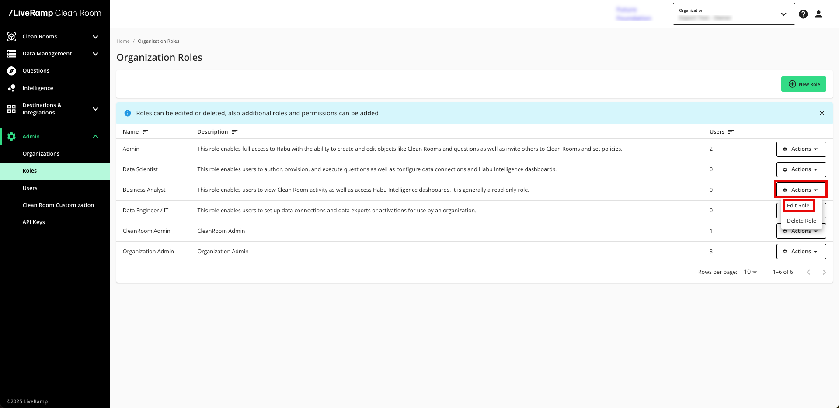The image size is (839, 408).
Task: Sort by Name column sort icon
Action: 145,132
